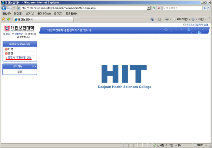Open Favorites Center star icon
The width and height of the screenshot is (212, 148).
click(x=3, y=19)
